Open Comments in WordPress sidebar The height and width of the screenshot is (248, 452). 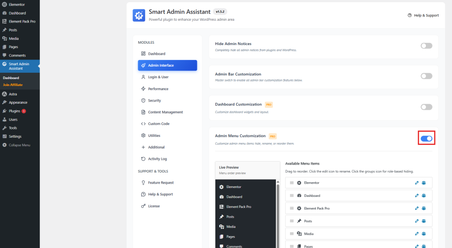[x=20, y=55]
